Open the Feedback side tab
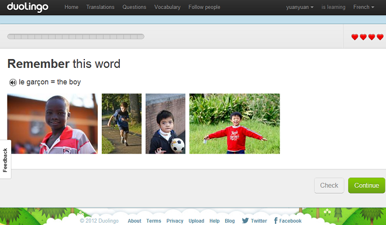Image resolution: width=386 pixels, height=225 pixels. [x=5, y=160]
